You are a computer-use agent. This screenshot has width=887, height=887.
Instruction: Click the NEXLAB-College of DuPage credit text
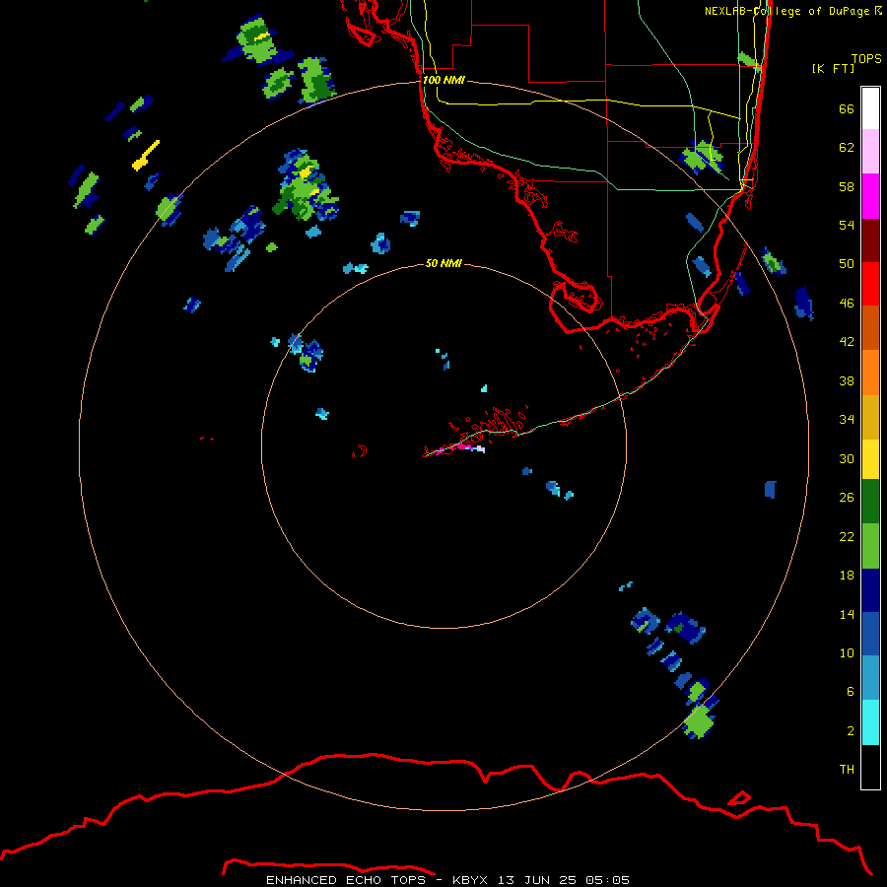(793, 11)
